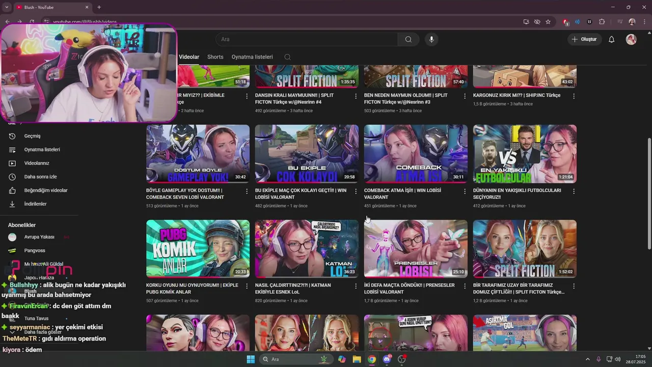Image resolution: width=652 pixels, height=367 pixels.
Task: Open options for İKİ DEFA MAÇTA DÖNDÜK video
Action: pos(465,286)
